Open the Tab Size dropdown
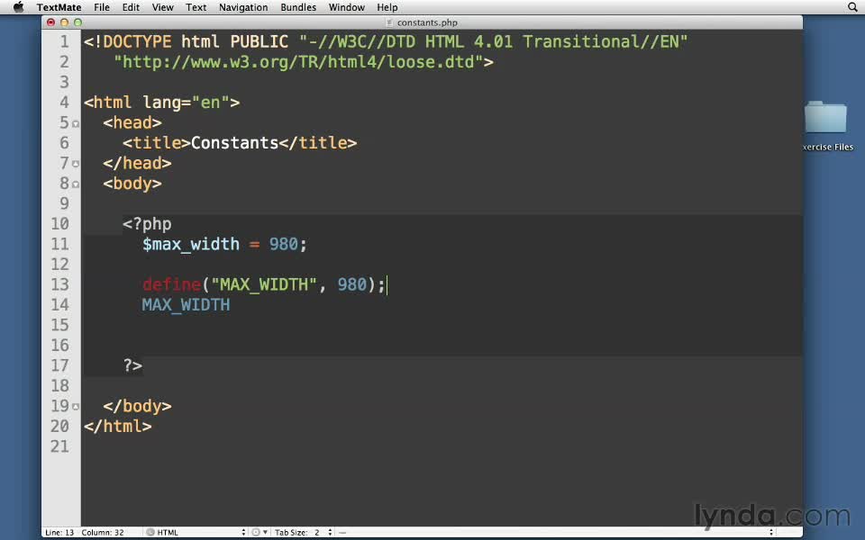The height and width of the screenshot is (540, 865). [x=302, y=532]
